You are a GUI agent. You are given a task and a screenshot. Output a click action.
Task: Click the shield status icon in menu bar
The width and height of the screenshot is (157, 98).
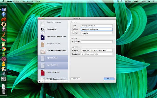click(118, 1)
